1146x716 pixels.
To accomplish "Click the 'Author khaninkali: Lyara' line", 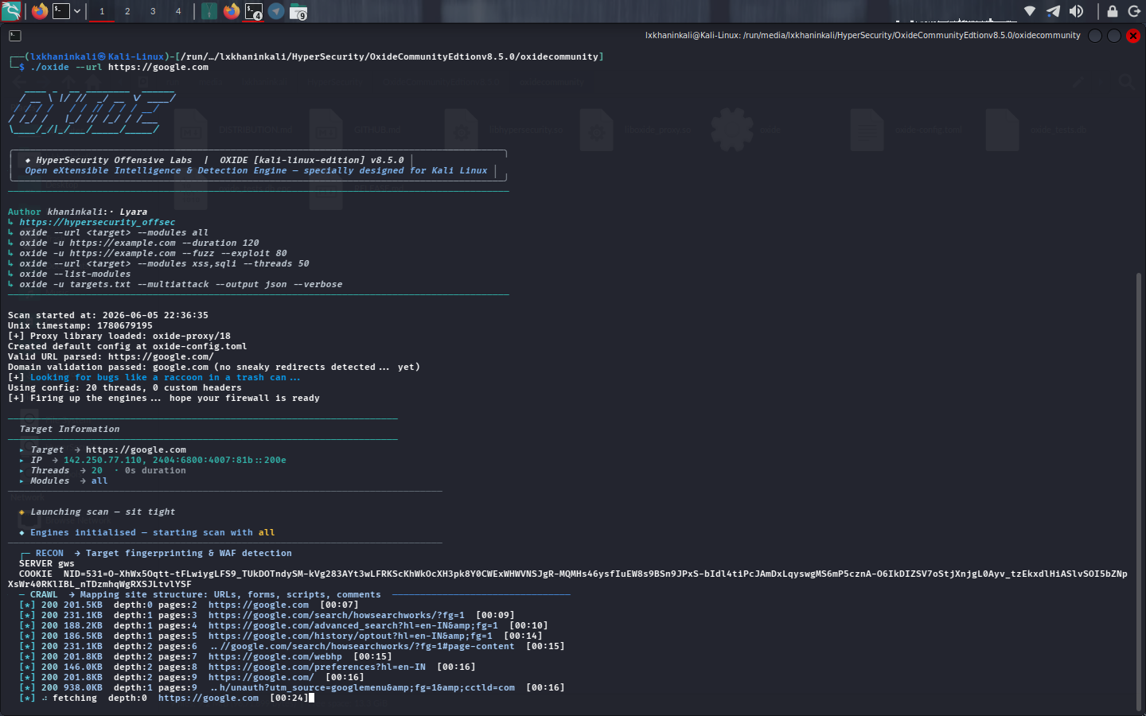I will pos(77,212).
